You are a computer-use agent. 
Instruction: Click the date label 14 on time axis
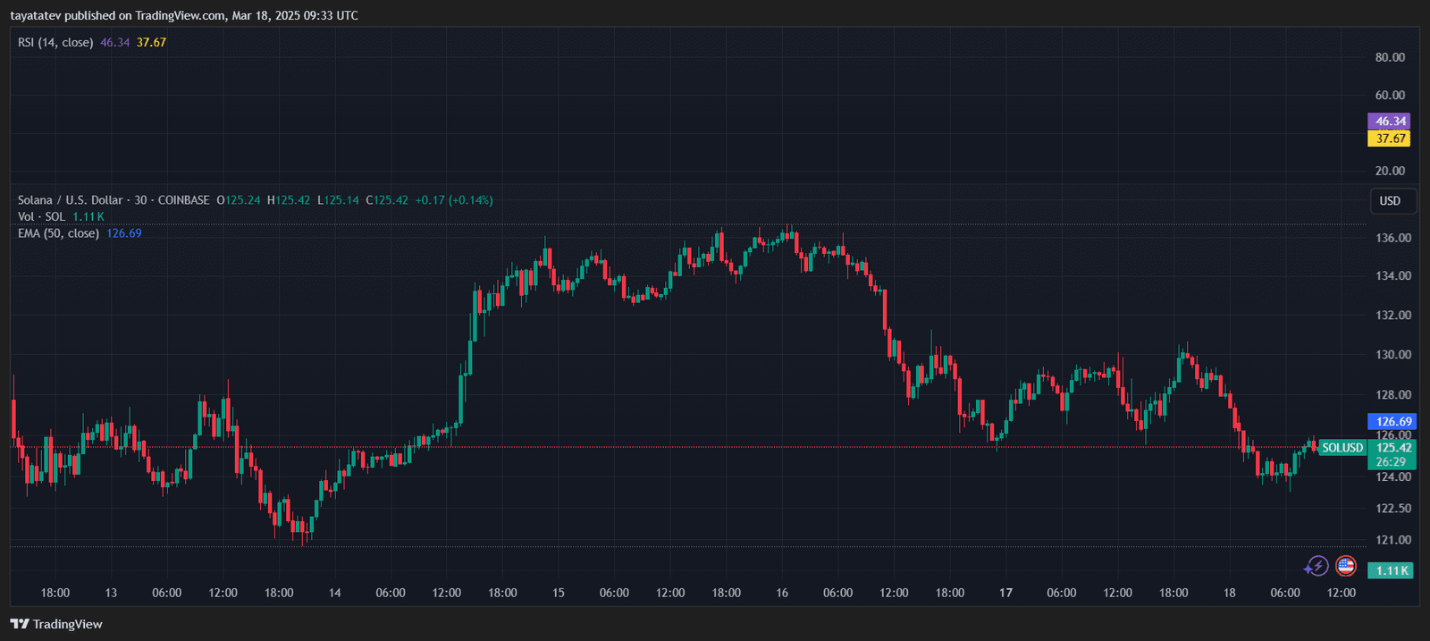pos(334,593)
